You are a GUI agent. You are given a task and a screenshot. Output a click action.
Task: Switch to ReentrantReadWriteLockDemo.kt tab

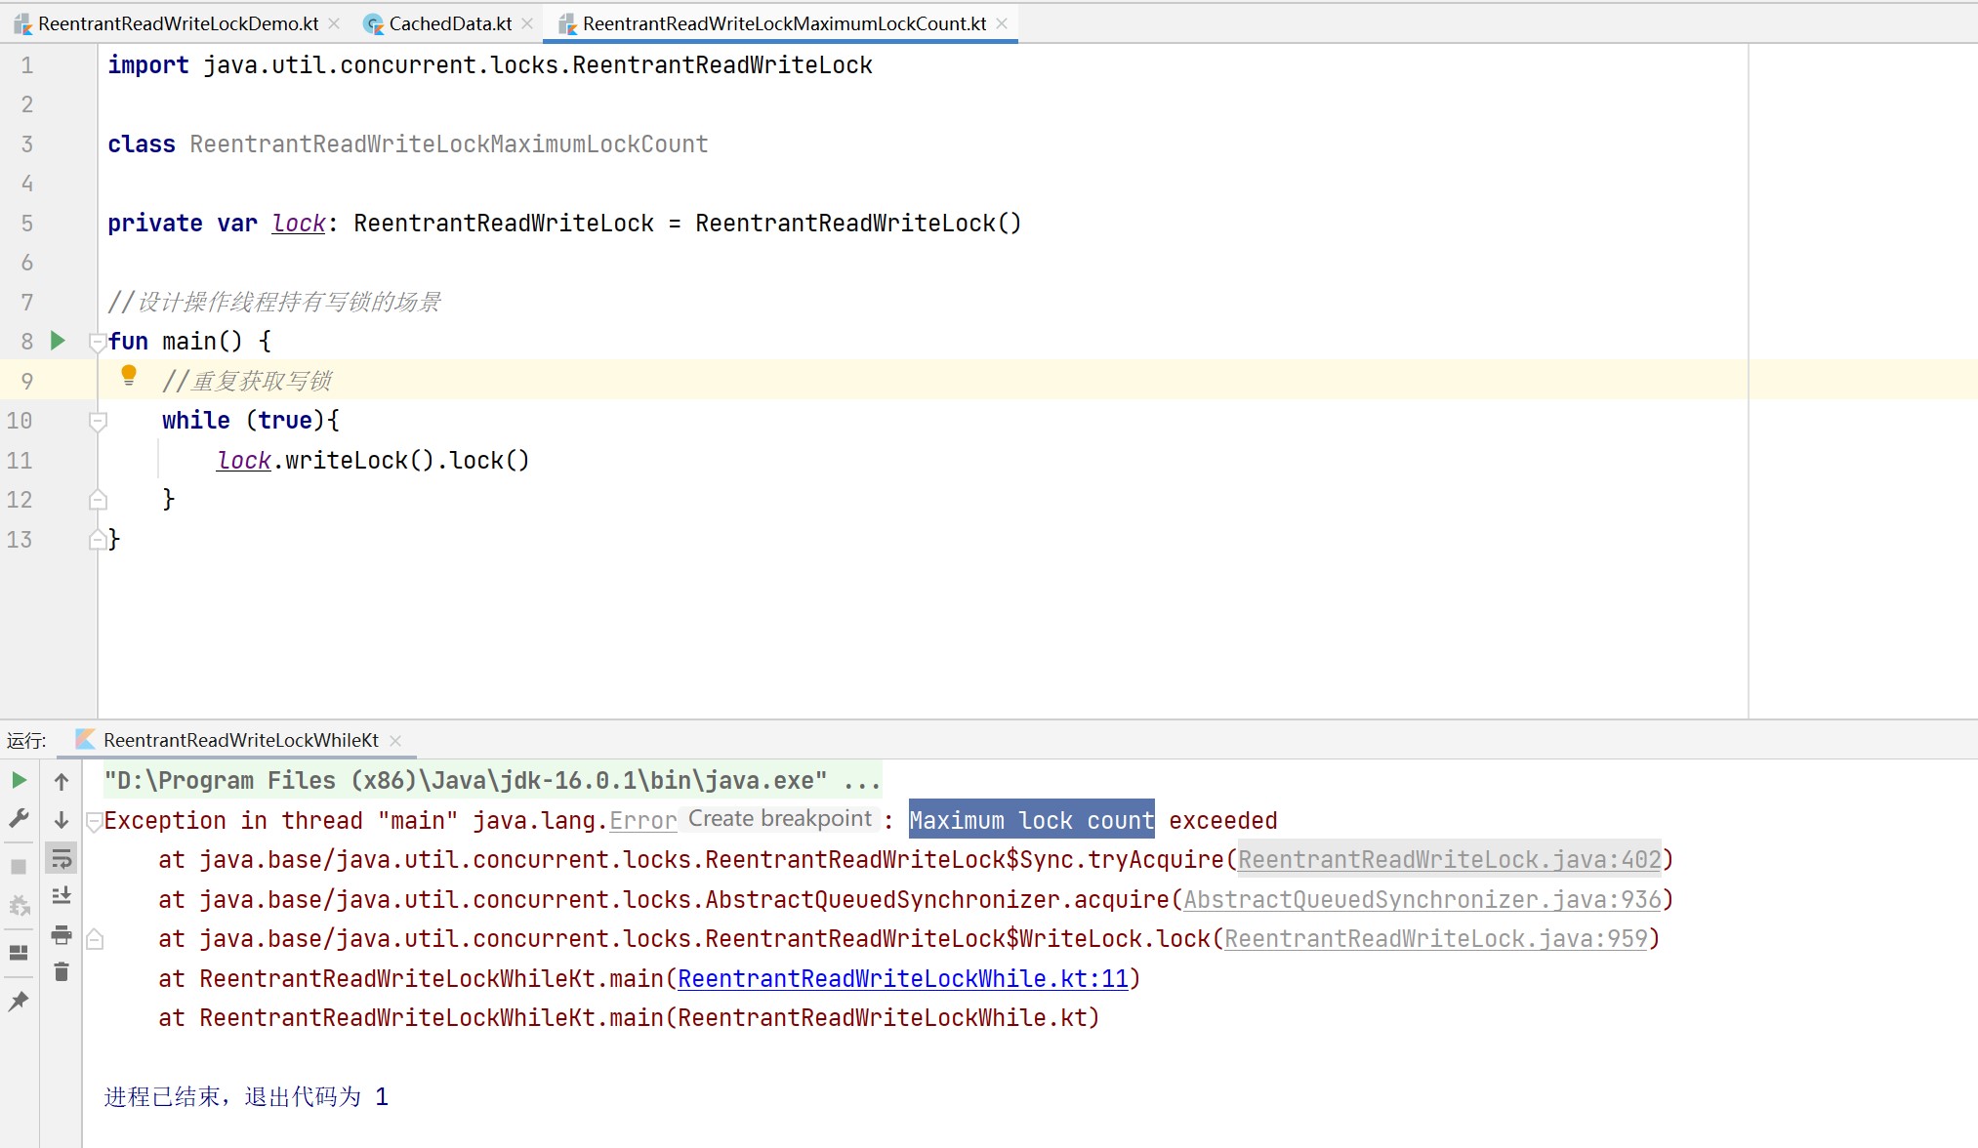178,23
